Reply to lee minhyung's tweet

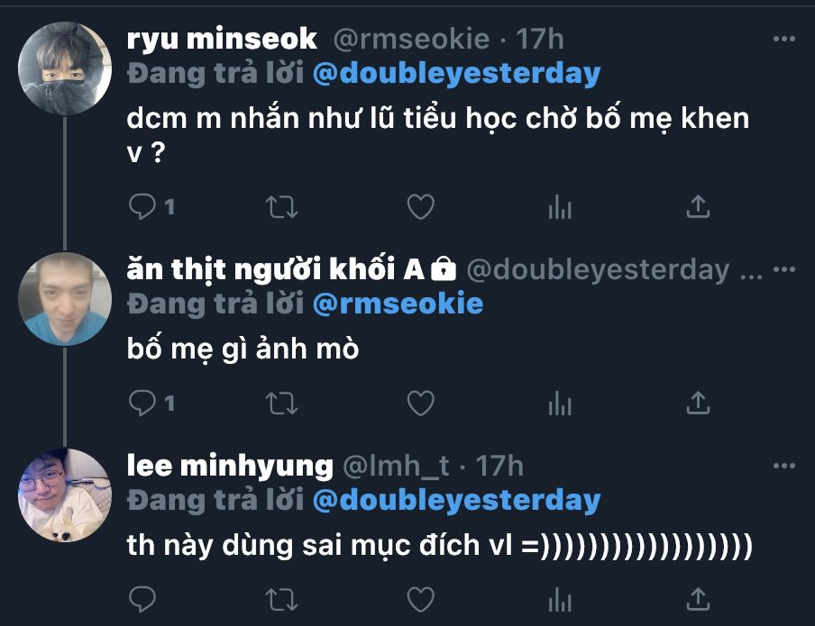coord(142,597)
